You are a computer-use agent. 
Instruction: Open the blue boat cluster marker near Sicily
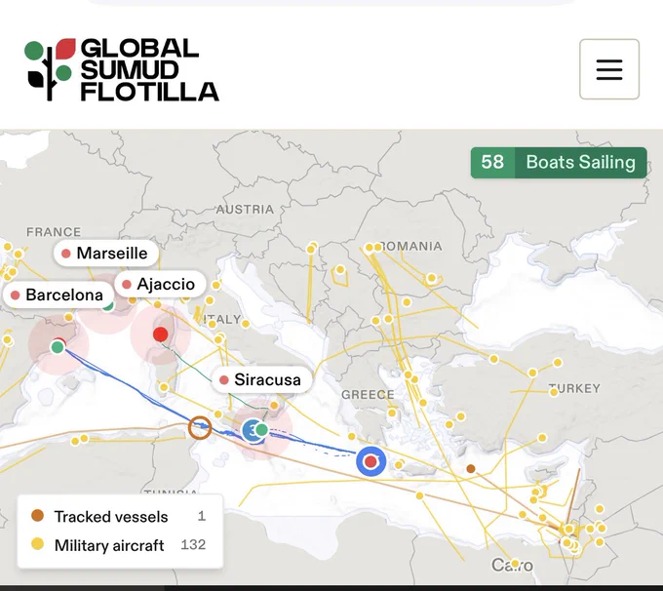(252, 431)
